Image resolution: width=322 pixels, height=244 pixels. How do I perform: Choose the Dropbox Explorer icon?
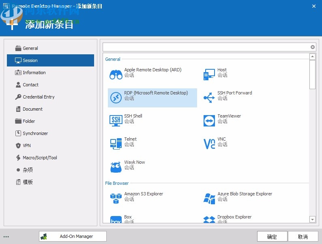[x=209, y=219]
